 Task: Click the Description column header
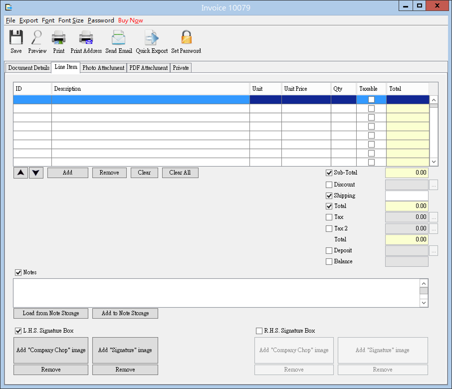[x=151, y=89]
